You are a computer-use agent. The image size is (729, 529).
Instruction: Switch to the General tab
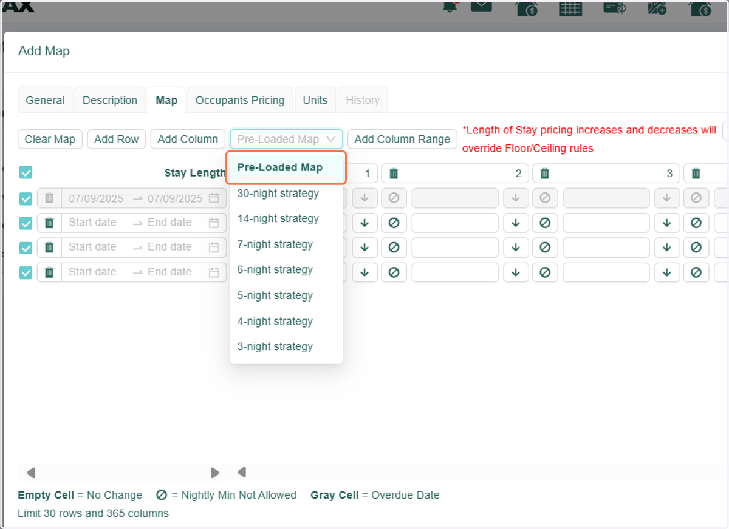click(45, 100)
